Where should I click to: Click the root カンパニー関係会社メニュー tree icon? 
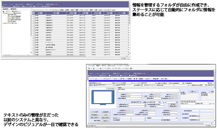tap(3, 12)
